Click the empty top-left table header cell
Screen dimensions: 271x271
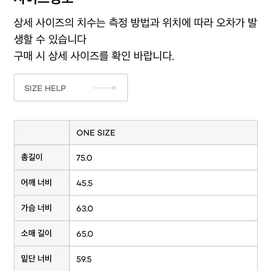(x=42, y=133)
